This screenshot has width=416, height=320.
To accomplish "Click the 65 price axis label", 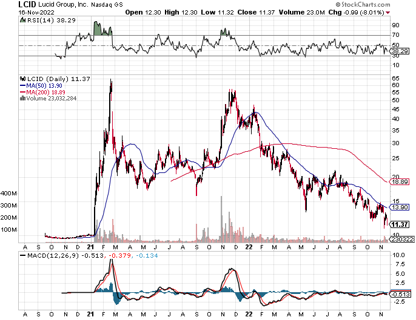I will [x=395, y=79].
